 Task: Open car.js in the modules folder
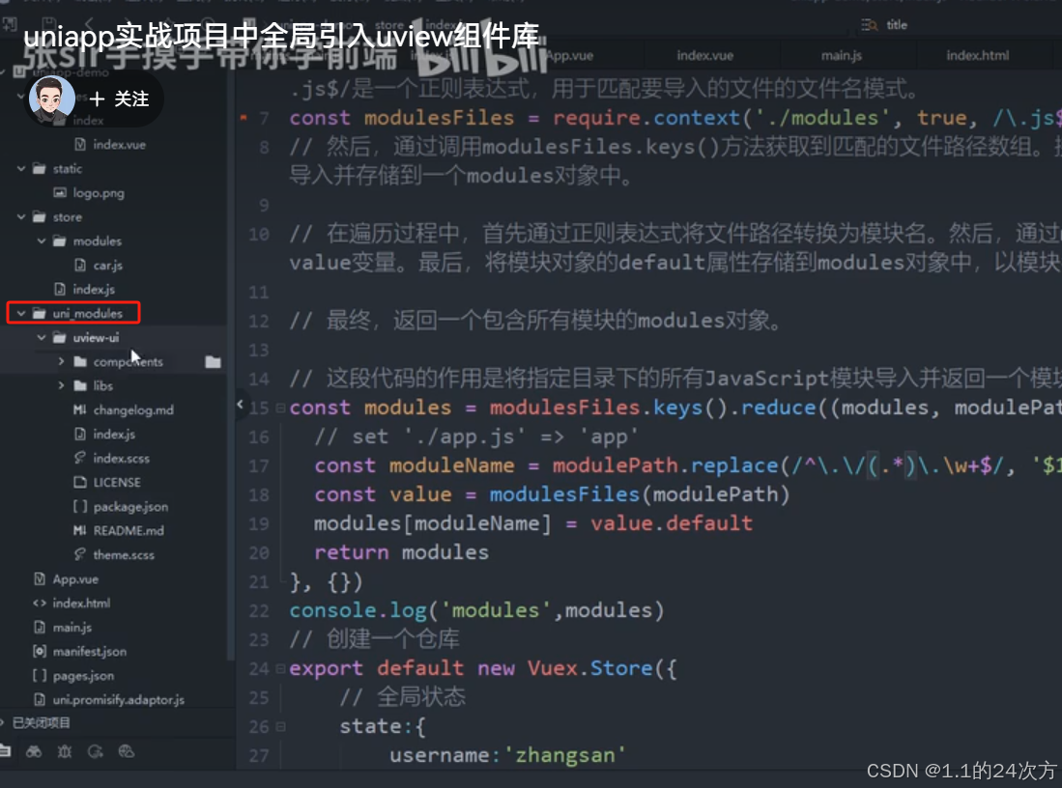(107, 266)
